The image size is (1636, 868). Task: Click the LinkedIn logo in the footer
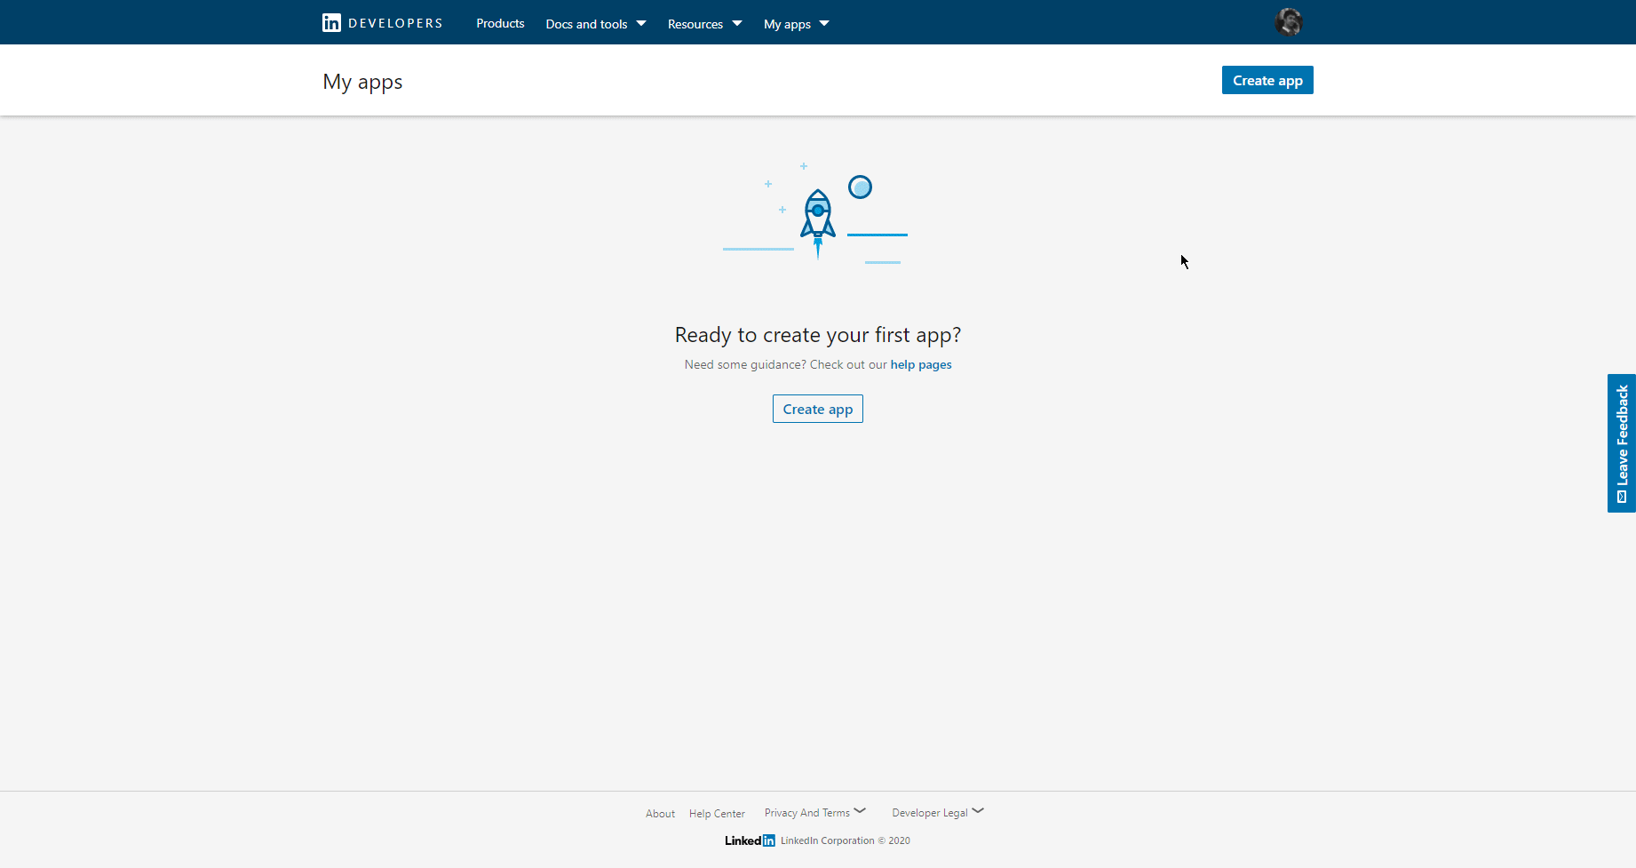(749, 840)
